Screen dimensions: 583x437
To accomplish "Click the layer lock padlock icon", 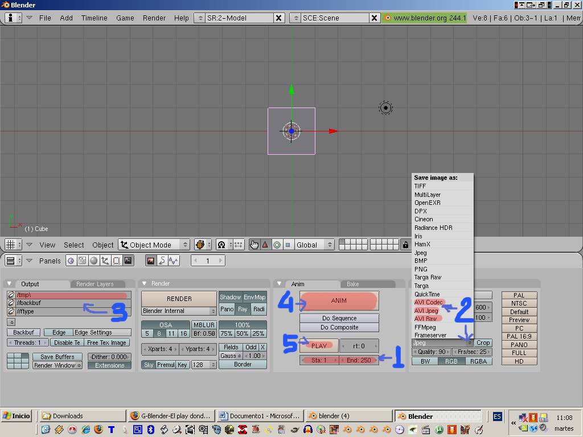I will 405,245.
